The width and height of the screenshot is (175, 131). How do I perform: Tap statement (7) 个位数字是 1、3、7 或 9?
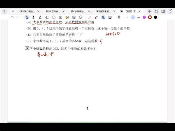[62, 41]
